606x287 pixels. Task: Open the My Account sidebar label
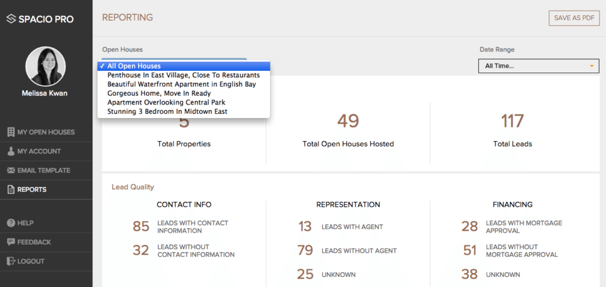tap(39, 151)
